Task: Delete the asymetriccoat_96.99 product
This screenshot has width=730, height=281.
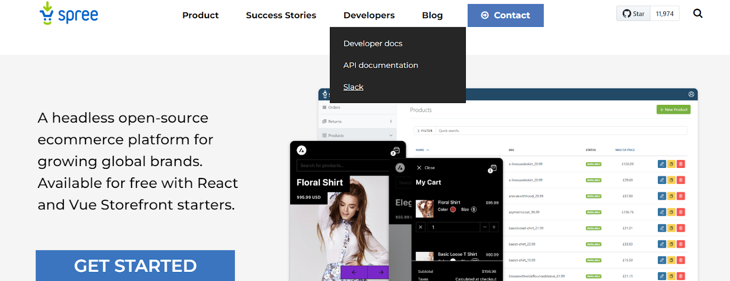Action: coord(681,212)
